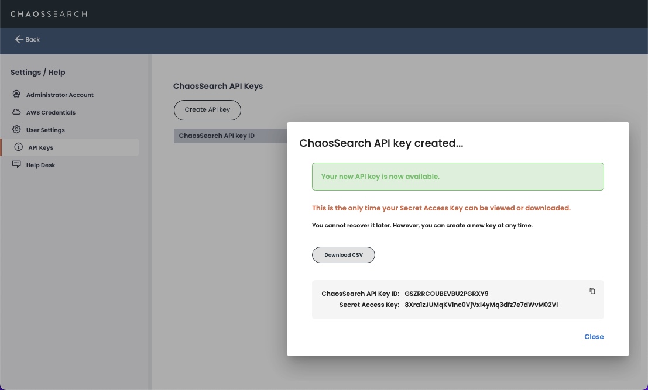Viewport: 648px width, 390px height.
Task: Open User Settings page
Action: coord(46,130)
